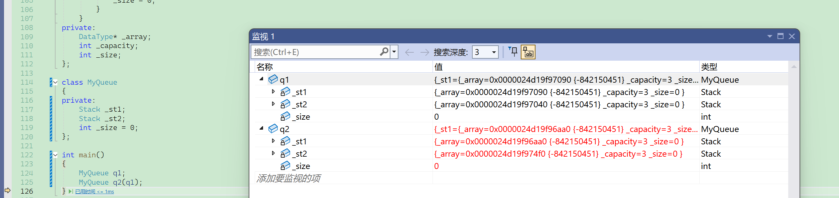This screenshot has width=839, height=198.
Task: Click the 值 column header
Action: pyautogui.click(x=566, y=67)
